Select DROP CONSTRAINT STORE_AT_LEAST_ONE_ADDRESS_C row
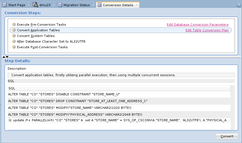Screen dimensions: 242x143 [x=119, y=101]
